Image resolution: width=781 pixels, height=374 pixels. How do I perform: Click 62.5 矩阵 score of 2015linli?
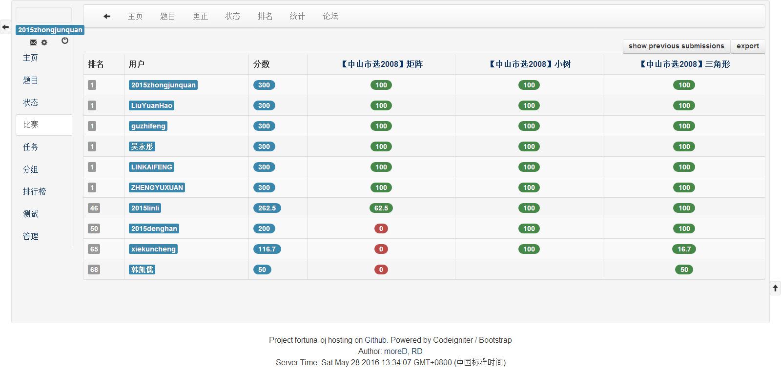[x=381, y=208]
